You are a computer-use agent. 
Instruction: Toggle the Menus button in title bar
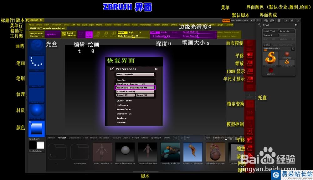(x=226, y=21)
